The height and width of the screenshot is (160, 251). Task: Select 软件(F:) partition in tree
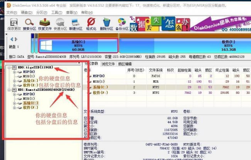[x=31, y=107]
